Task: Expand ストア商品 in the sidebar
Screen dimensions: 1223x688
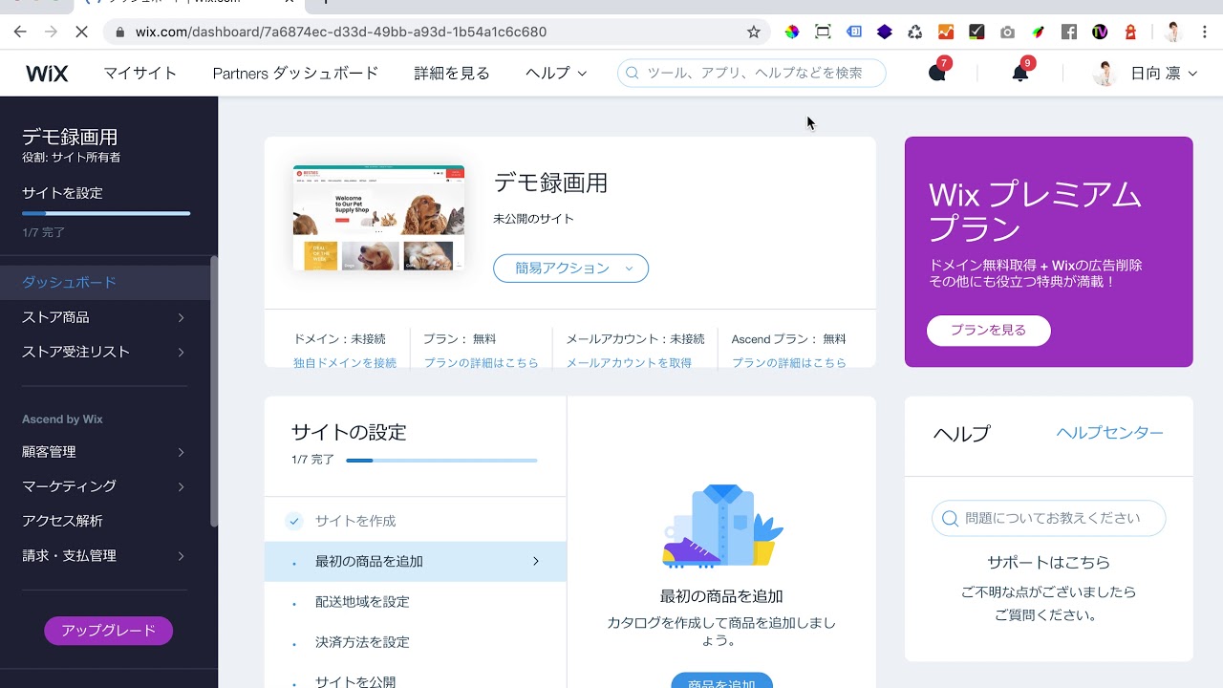Action: [x=181, y=317]
